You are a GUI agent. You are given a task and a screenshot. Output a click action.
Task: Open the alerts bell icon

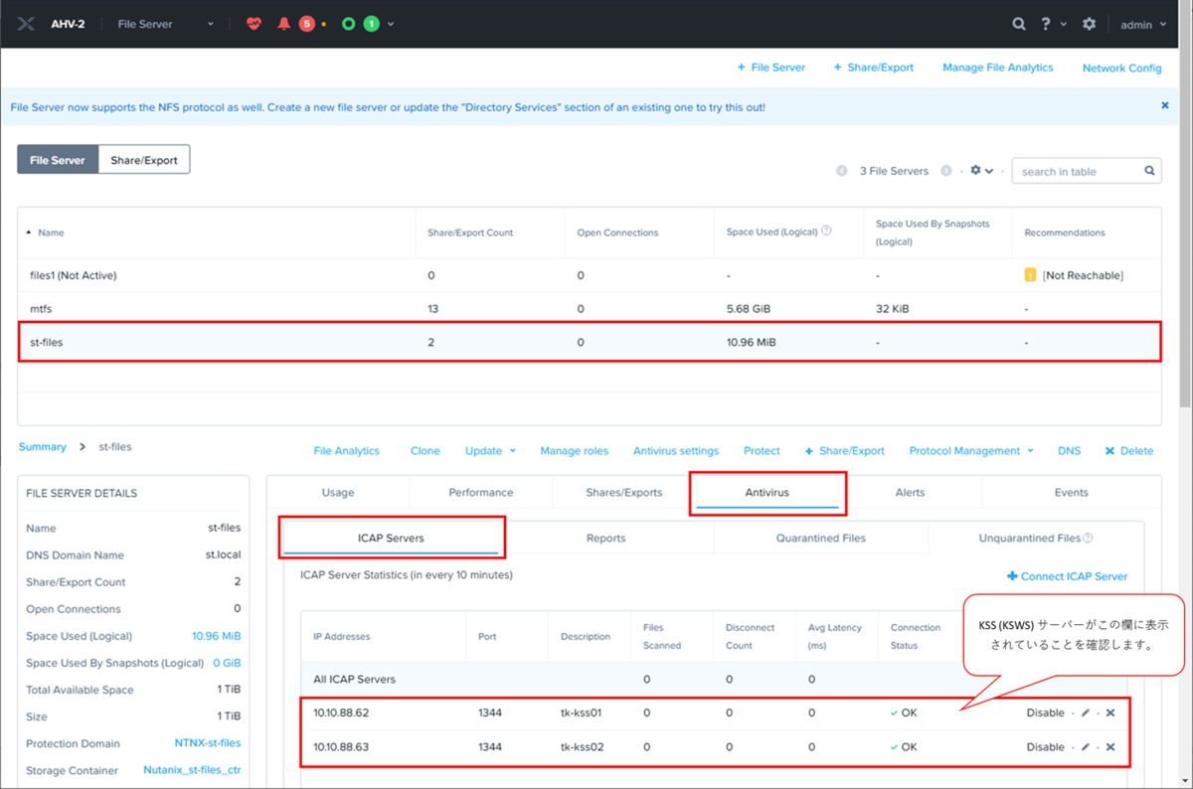(x=284, y=24)
